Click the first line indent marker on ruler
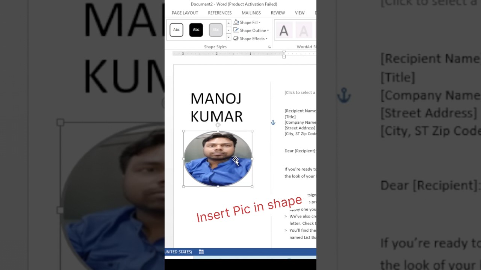Screen dimensions: 481x270 pyautogui.click(x=284, y=52)
